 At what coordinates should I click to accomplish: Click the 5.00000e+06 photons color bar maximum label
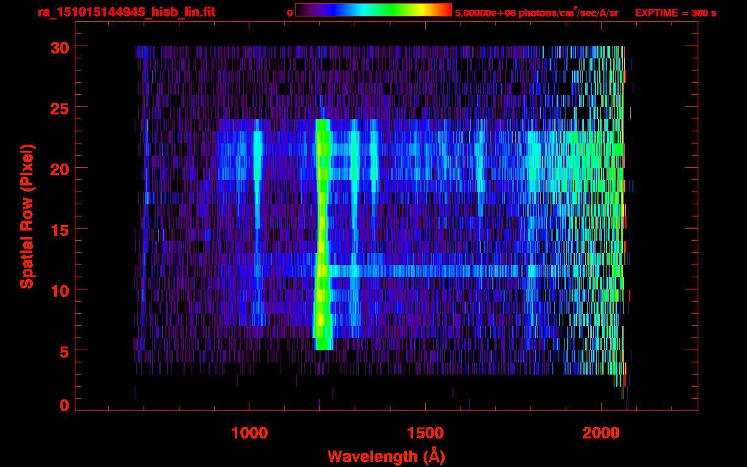pyautogui.click(x=536, y=13)
